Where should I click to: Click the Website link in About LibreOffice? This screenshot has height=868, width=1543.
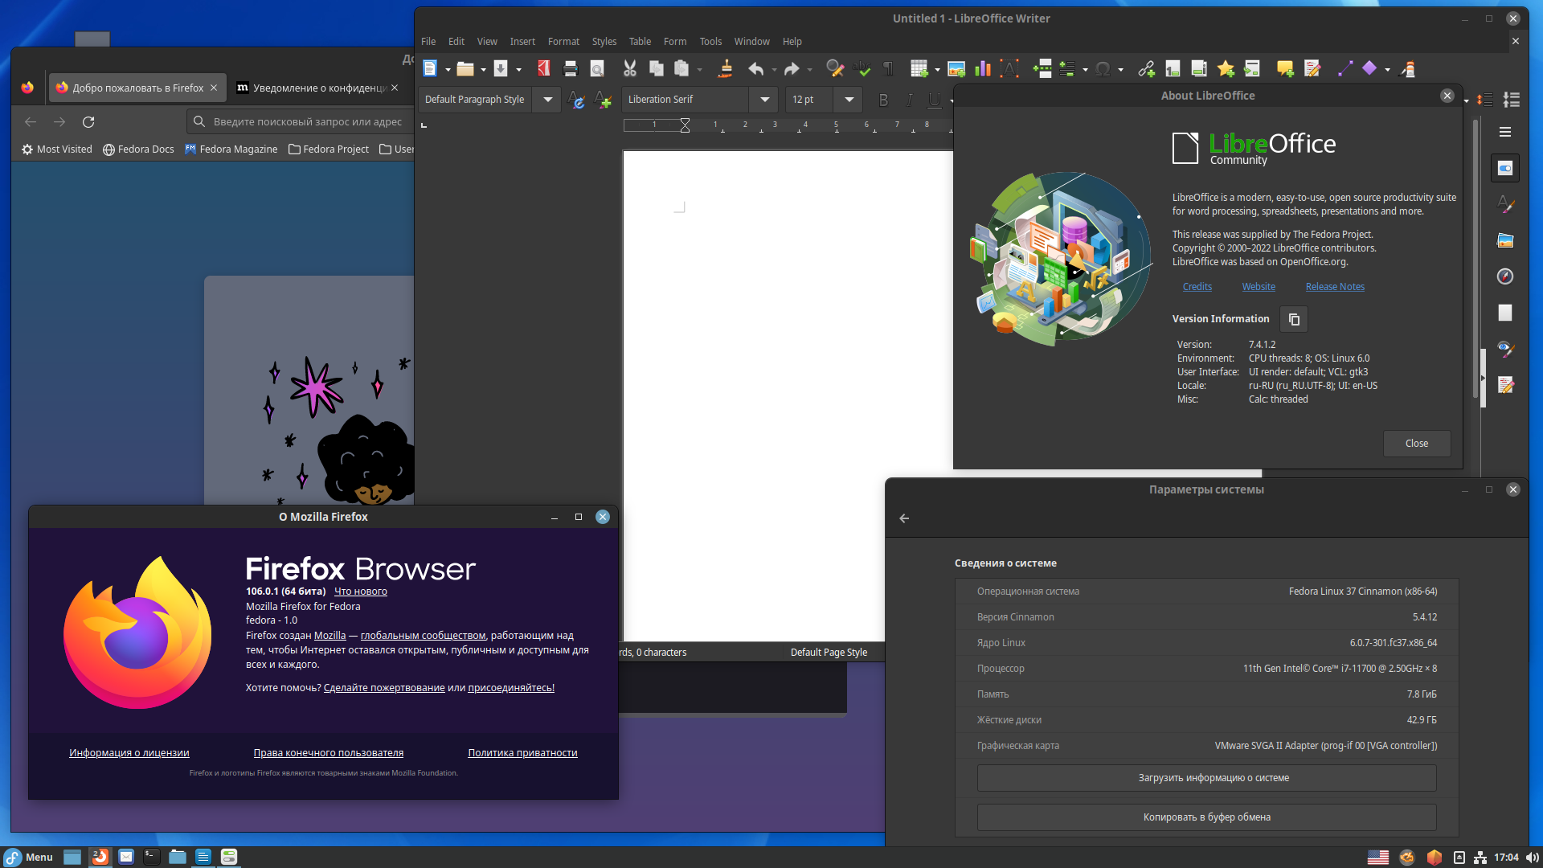1259,287
